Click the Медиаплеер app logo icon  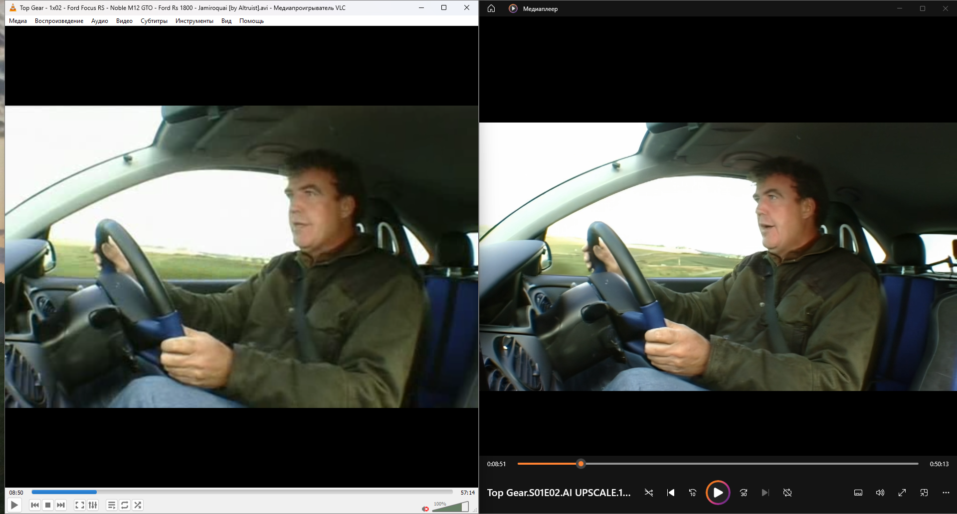pos(513,8)
